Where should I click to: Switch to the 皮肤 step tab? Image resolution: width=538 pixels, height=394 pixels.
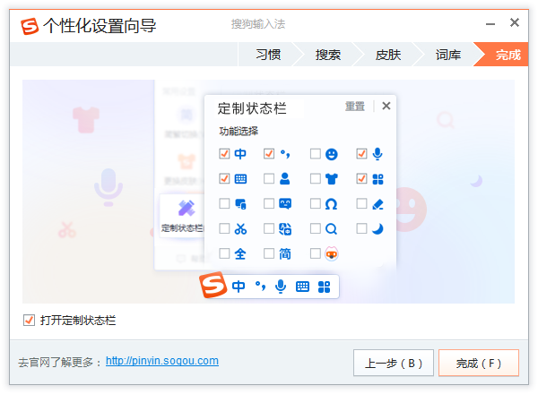point(388,55)
